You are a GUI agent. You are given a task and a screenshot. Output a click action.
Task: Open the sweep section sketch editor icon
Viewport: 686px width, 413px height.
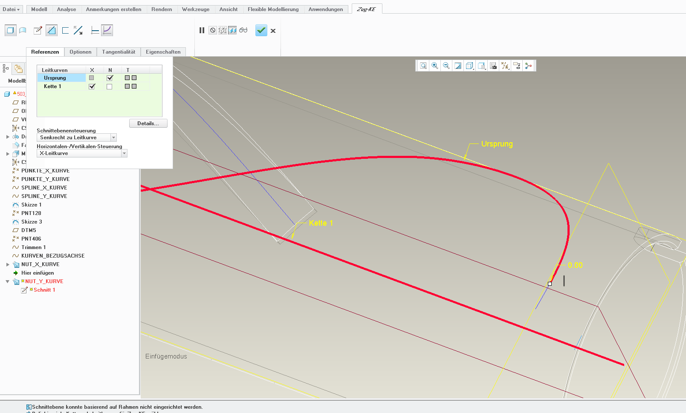click(38, 30)
